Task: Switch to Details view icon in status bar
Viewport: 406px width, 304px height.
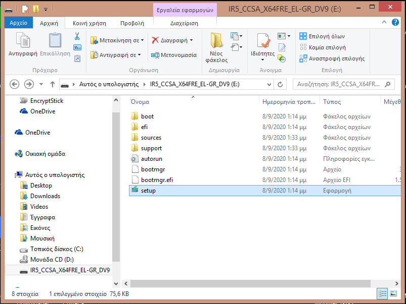Action: point(382,294)
